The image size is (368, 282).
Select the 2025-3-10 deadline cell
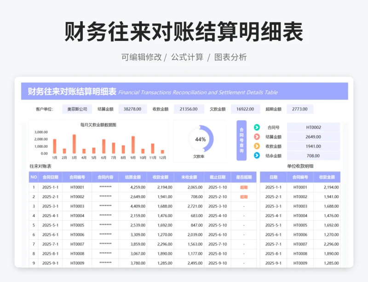pyautogui.click(x=218, y=206)
